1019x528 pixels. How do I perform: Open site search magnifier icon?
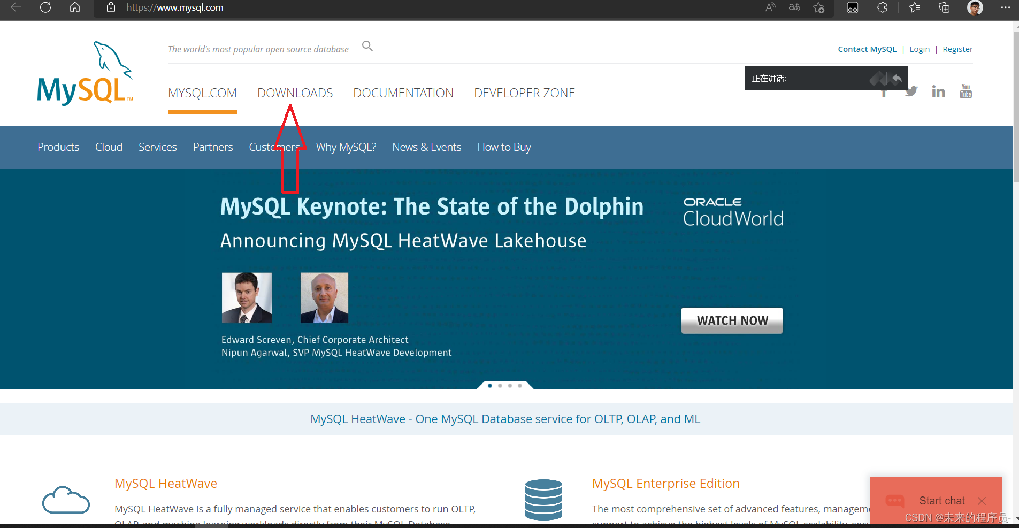pyautogui.click(x=367, y=46)
